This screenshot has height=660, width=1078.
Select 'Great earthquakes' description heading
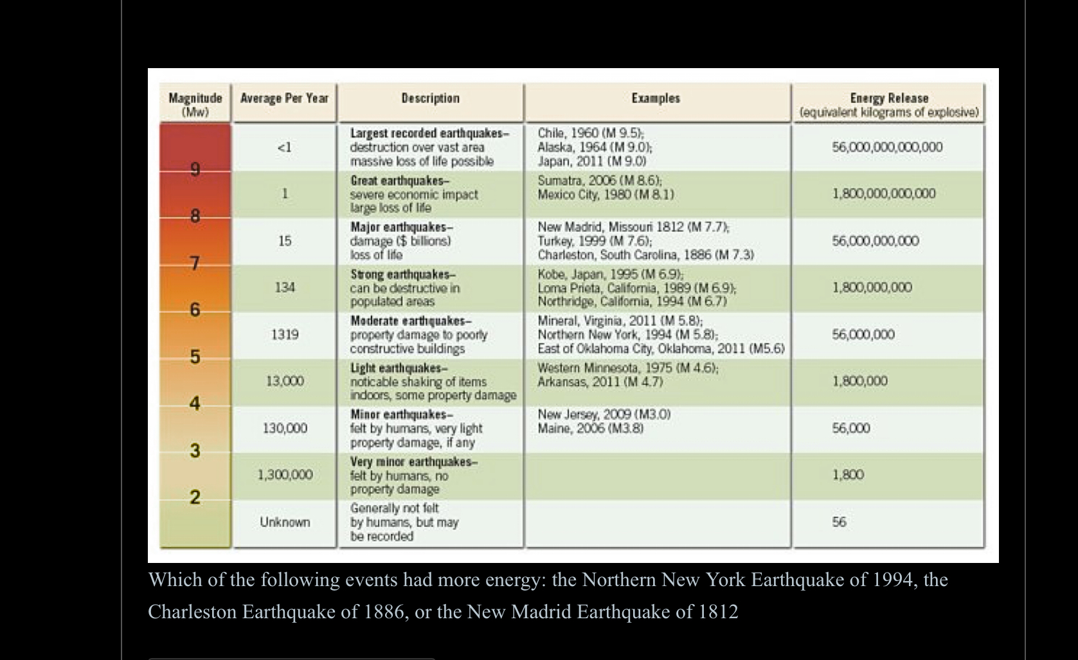click(x=400, y=181)
